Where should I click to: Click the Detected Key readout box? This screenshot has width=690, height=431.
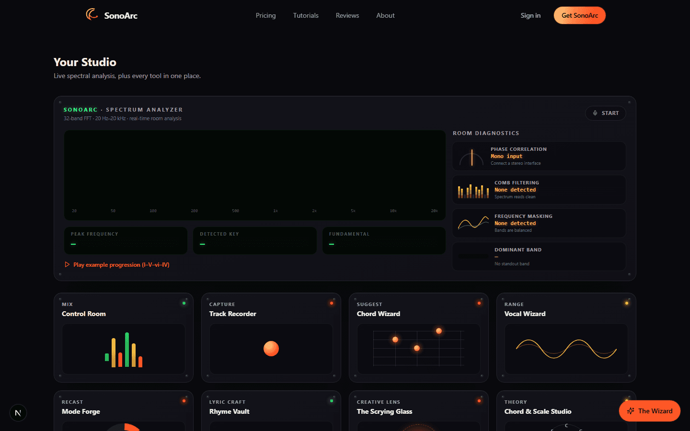point(255,240)
